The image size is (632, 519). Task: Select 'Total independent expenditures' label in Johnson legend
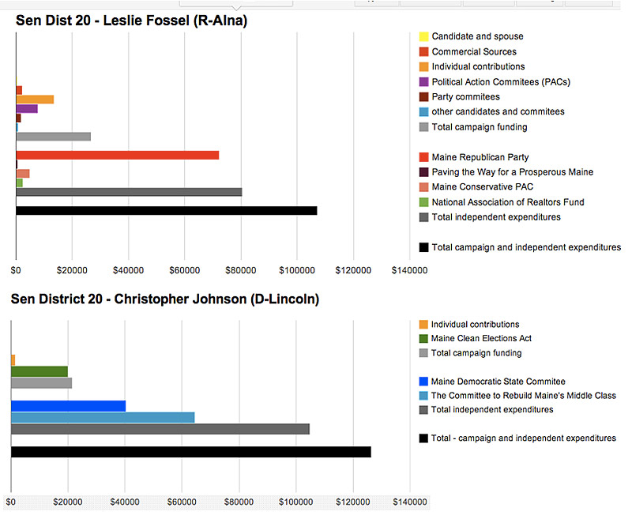tap(492, 410)
